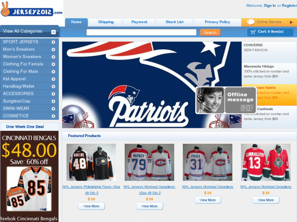The width and height of the screenshot is (297, 222).
Task: Click the Patriots banner image
Action: pos(152,85)
